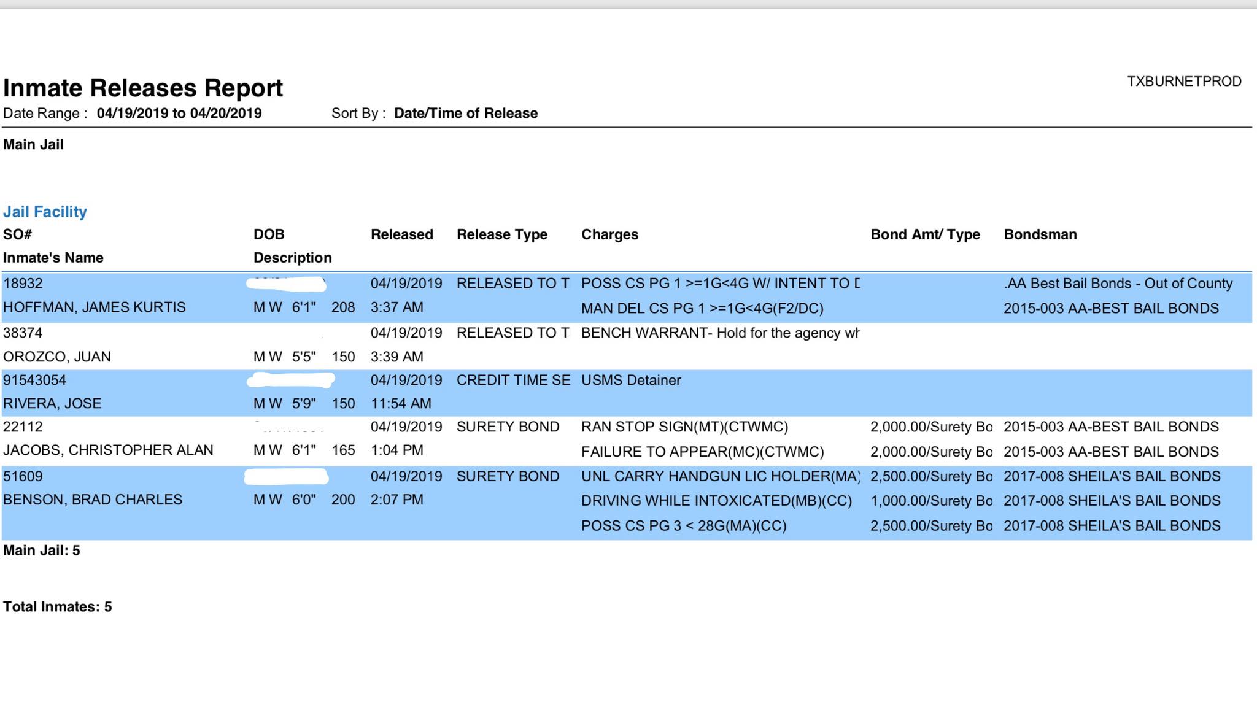Click charge MAN DEL CS PG 1
The image size is (1257, 707).
702,308
